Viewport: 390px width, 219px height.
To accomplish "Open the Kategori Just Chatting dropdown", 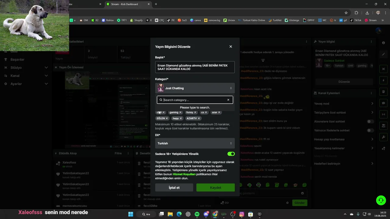I will click(195, 88).
